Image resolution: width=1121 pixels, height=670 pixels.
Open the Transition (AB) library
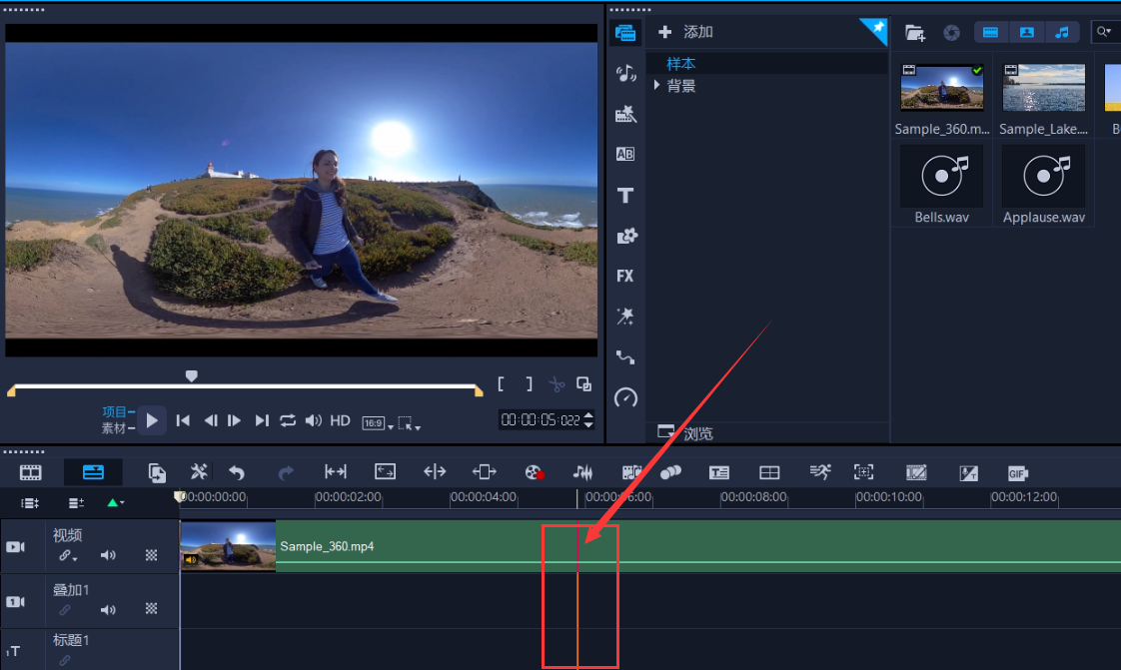[x=625, y=154]
